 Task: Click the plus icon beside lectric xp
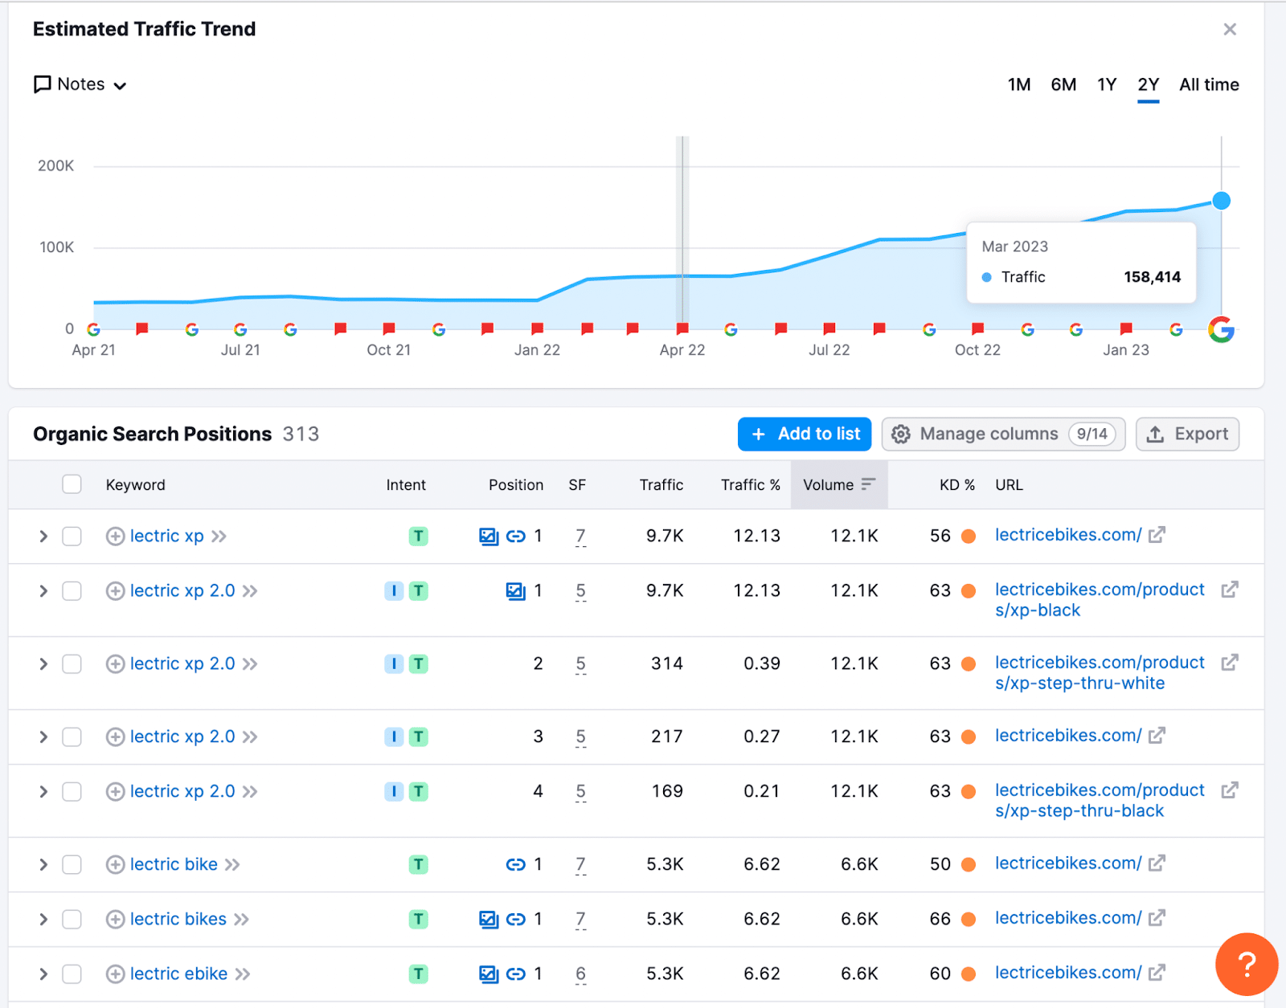point(115,536)
